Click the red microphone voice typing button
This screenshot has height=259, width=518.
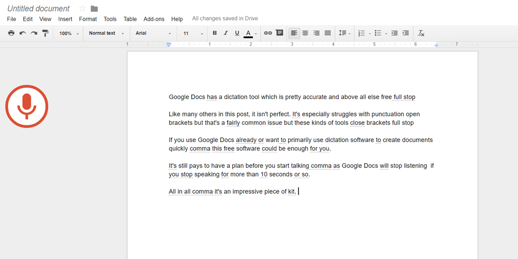[27, 106]
